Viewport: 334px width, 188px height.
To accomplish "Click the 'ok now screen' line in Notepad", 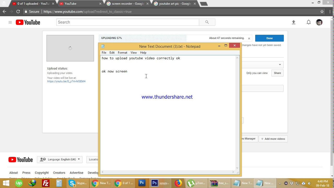I will coord(115,71).
